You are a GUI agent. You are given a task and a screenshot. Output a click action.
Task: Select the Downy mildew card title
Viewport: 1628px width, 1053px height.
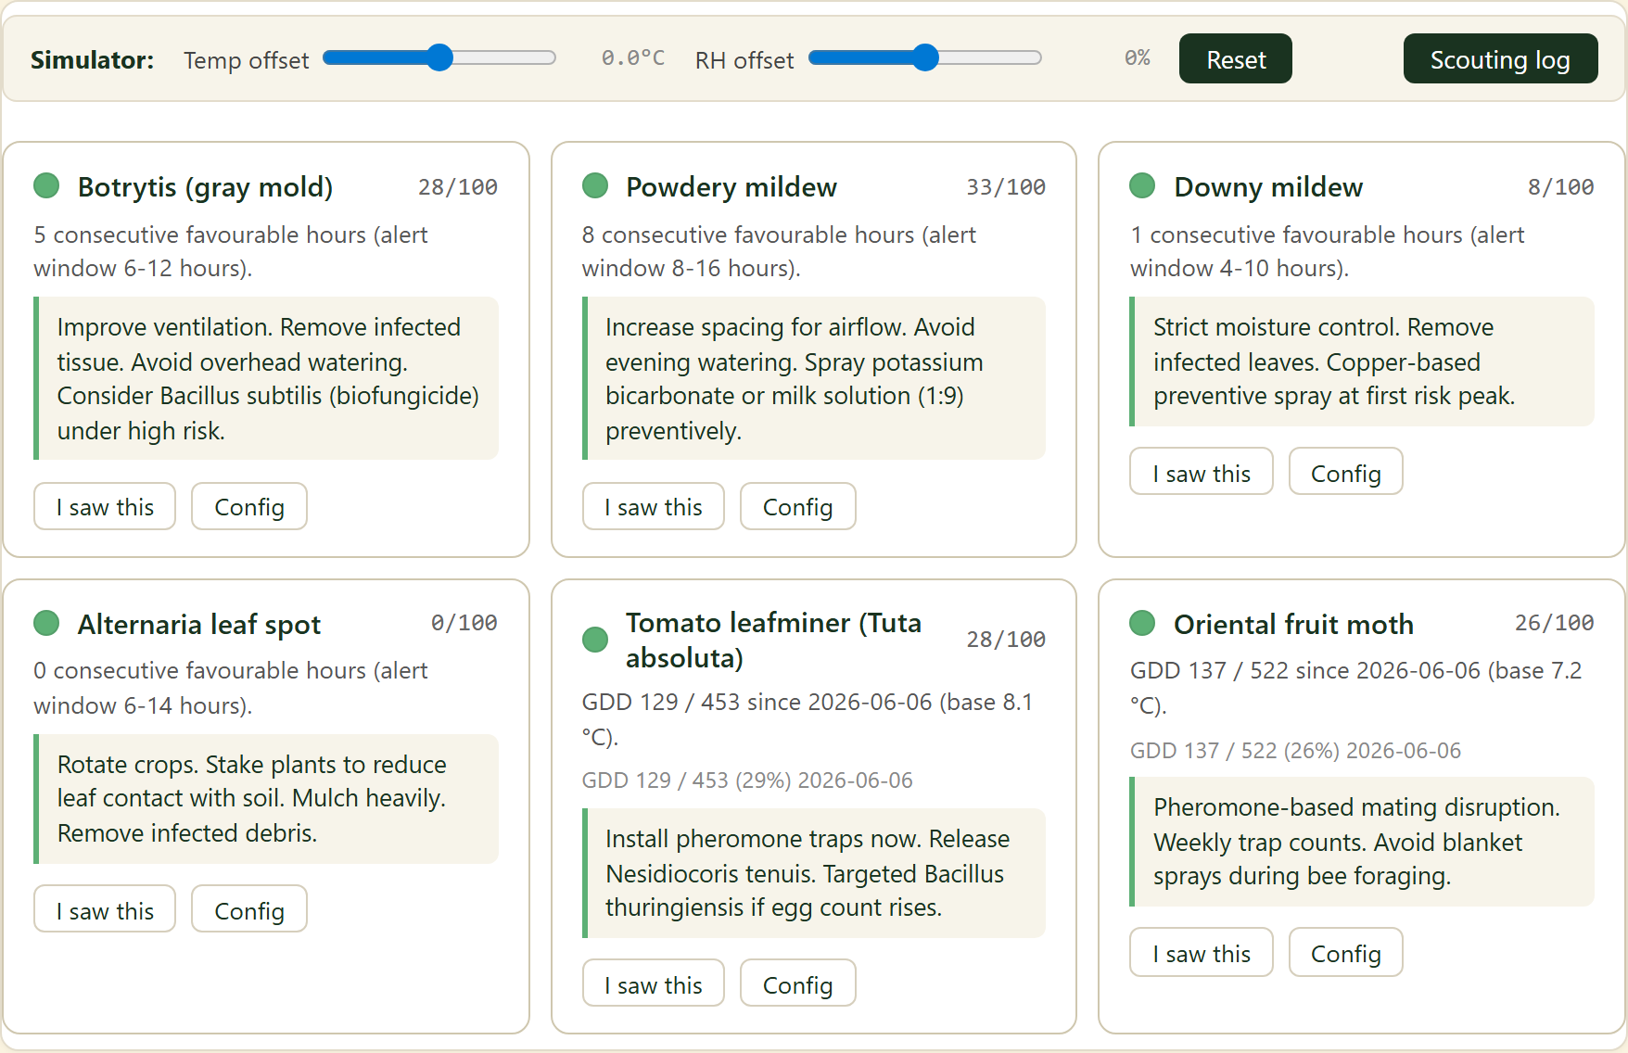pyautogui.click(x=1268, y=186)
